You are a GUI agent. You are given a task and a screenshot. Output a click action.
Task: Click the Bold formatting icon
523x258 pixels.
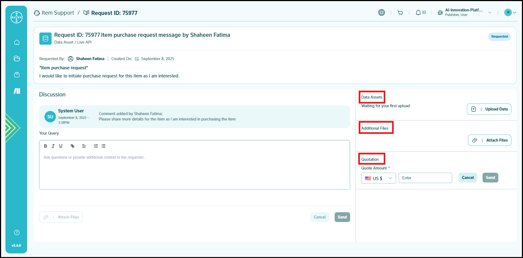[x=46, y=146]
